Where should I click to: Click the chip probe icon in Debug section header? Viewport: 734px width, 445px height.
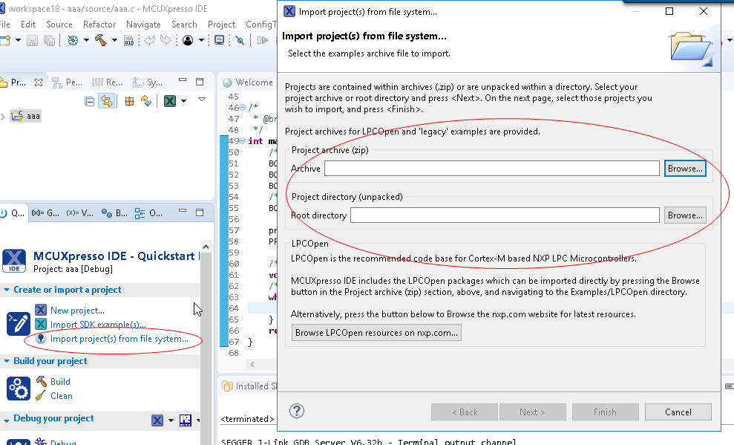coord(186,420)
